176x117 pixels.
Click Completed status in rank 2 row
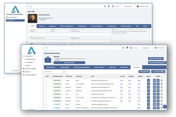coord(57,84)
